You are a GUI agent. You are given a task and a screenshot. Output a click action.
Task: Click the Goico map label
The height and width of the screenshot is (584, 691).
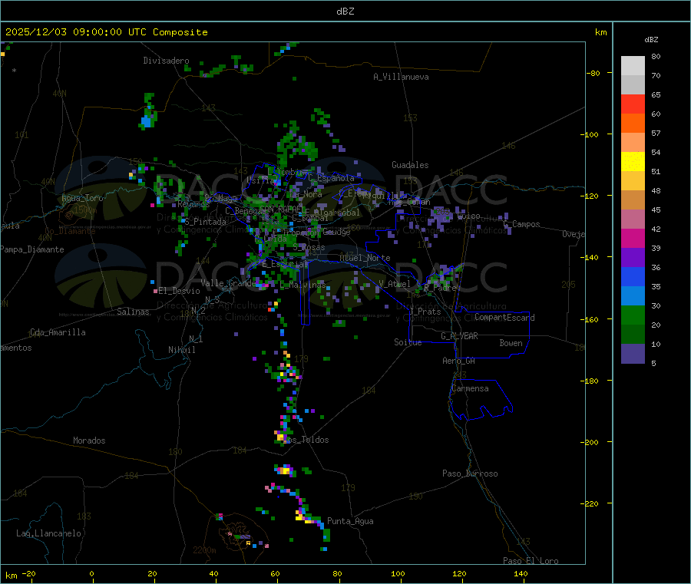(468, 216)
